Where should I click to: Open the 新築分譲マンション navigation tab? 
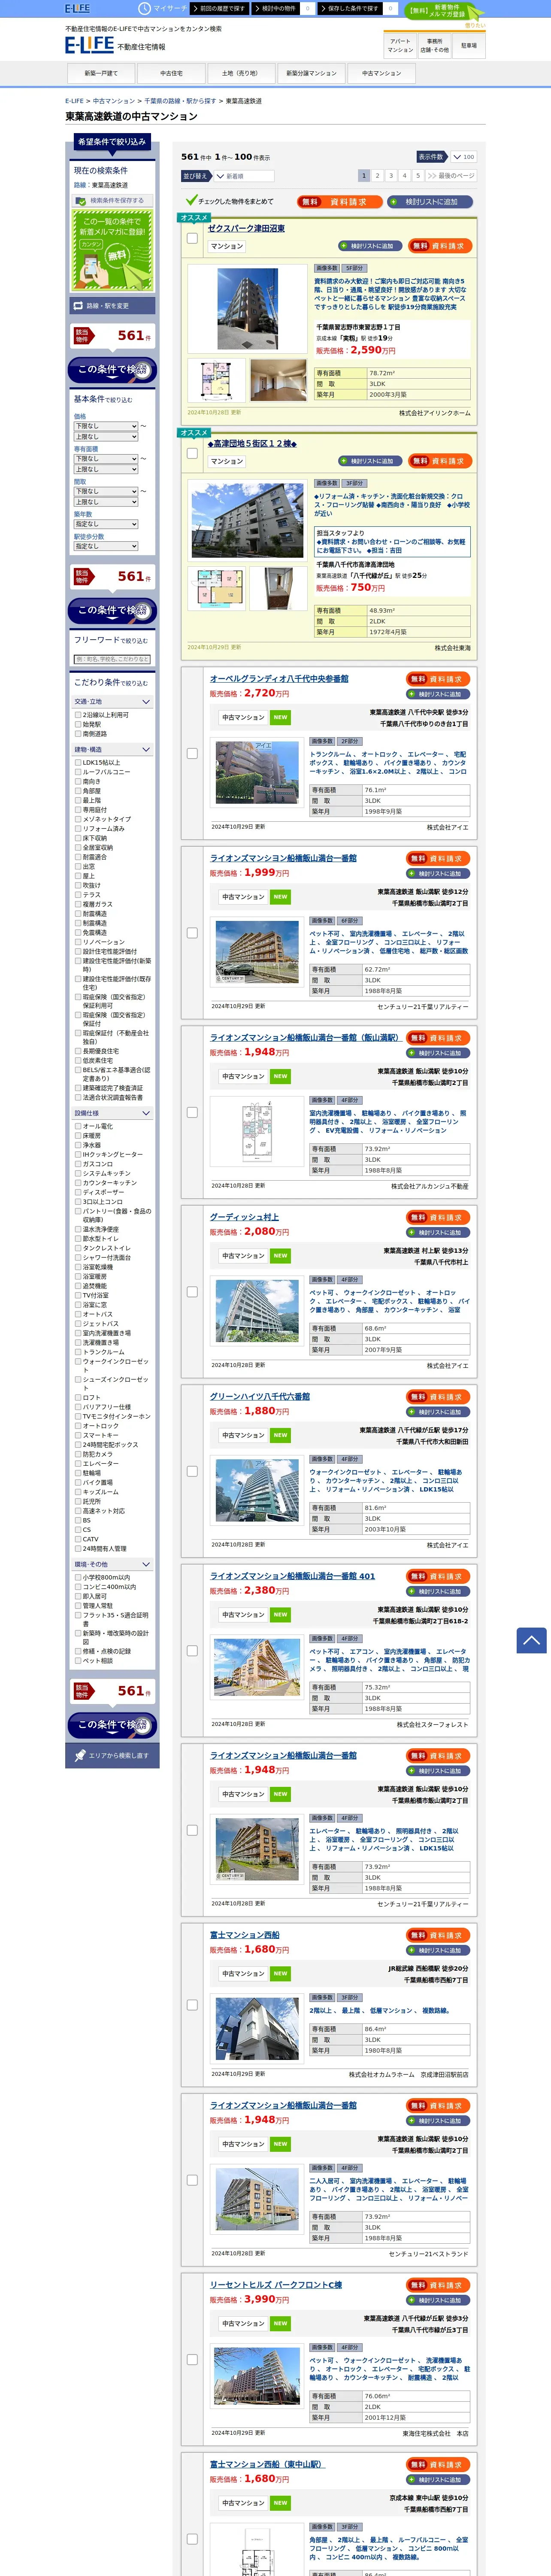pyautogui.click(x=311, y=73)
